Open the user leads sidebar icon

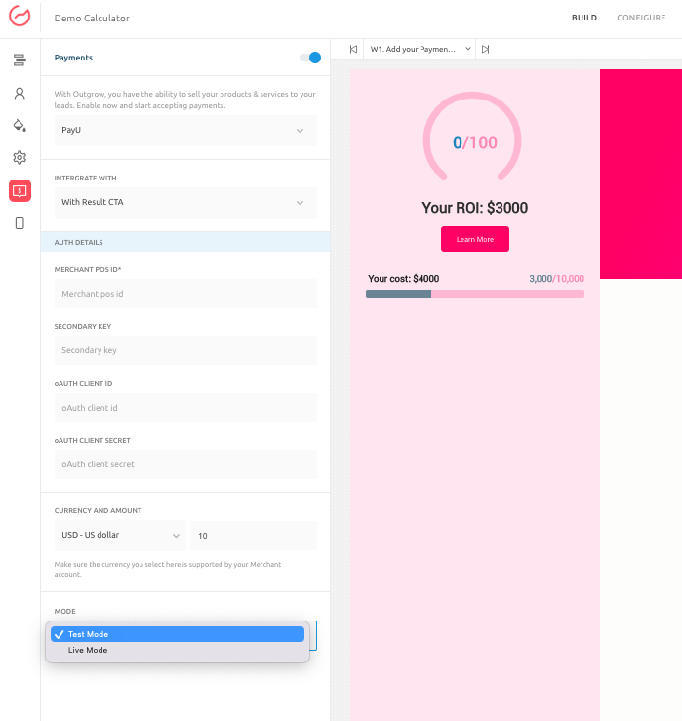click(20, 94)
